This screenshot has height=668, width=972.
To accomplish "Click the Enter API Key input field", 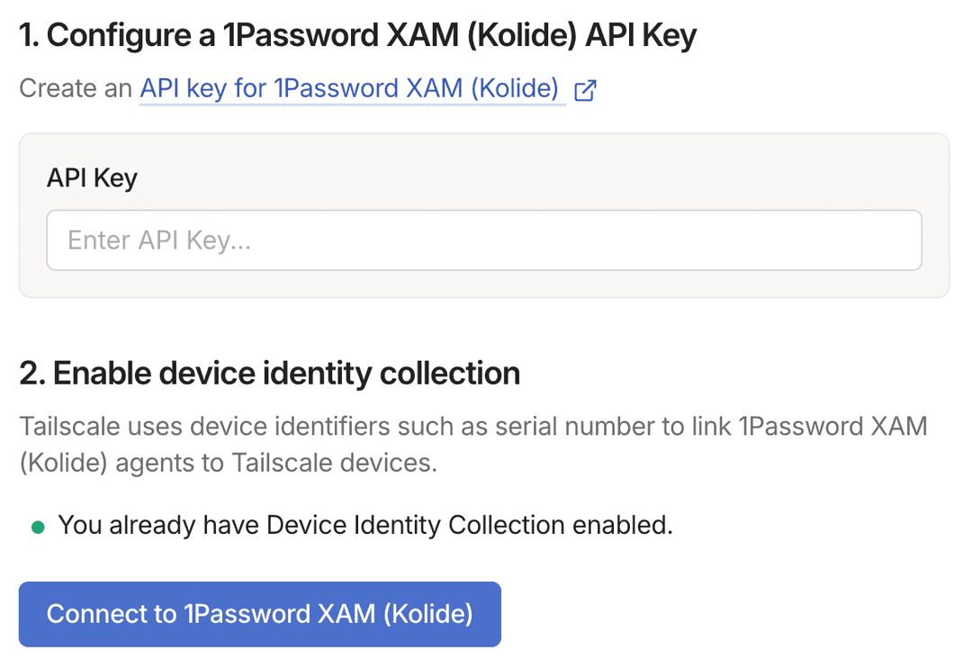I will 484,239.
